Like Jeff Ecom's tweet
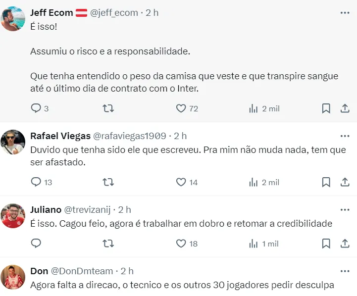Viewport: 357px width, 296px height. [x=181, y=108]
